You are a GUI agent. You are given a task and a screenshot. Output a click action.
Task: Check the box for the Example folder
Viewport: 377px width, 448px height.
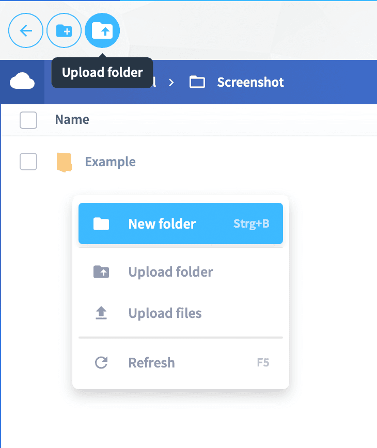(x=28, y=162)
